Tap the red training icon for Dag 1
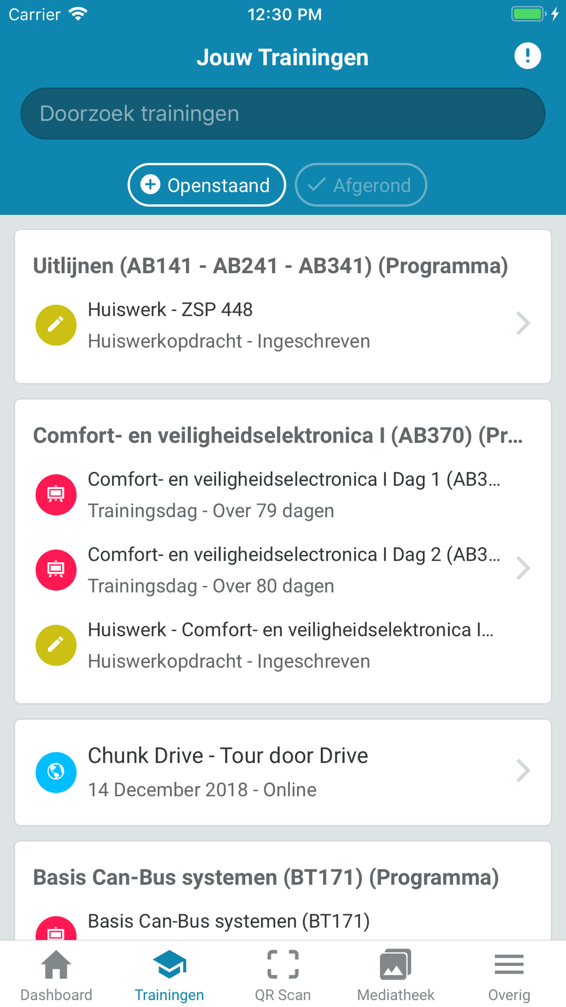The width and height of the screenshot is (566, 1007). click(56, 494)
